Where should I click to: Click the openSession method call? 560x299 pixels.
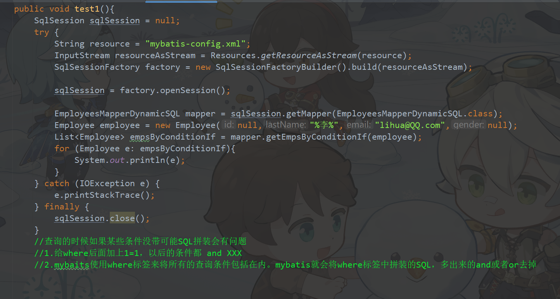point(188,90)
